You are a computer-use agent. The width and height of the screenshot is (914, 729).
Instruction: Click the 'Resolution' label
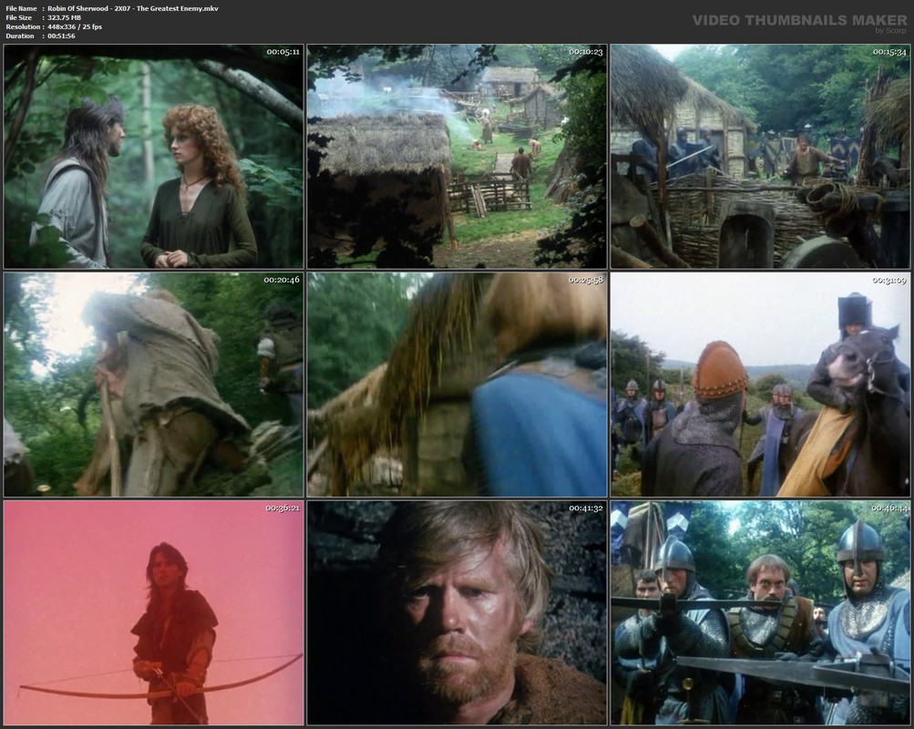click(23, 26)
